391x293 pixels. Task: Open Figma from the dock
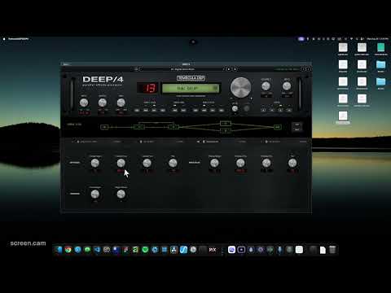(125, 250)
